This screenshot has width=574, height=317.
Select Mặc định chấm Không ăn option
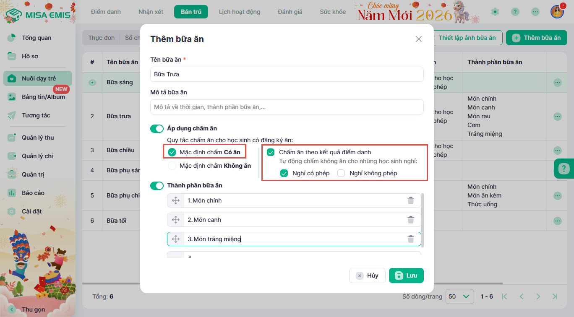[172, 166]
